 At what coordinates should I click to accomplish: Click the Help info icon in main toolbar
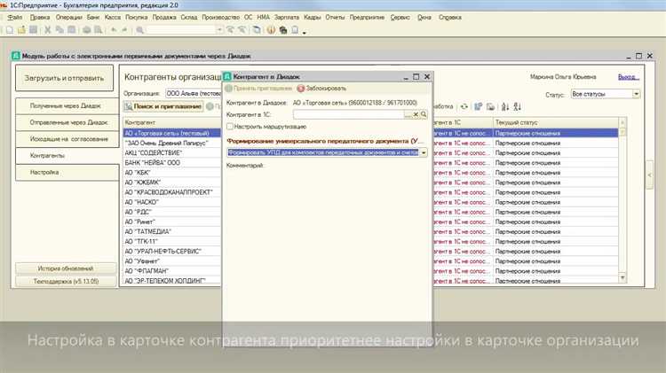tap(271, 29)
